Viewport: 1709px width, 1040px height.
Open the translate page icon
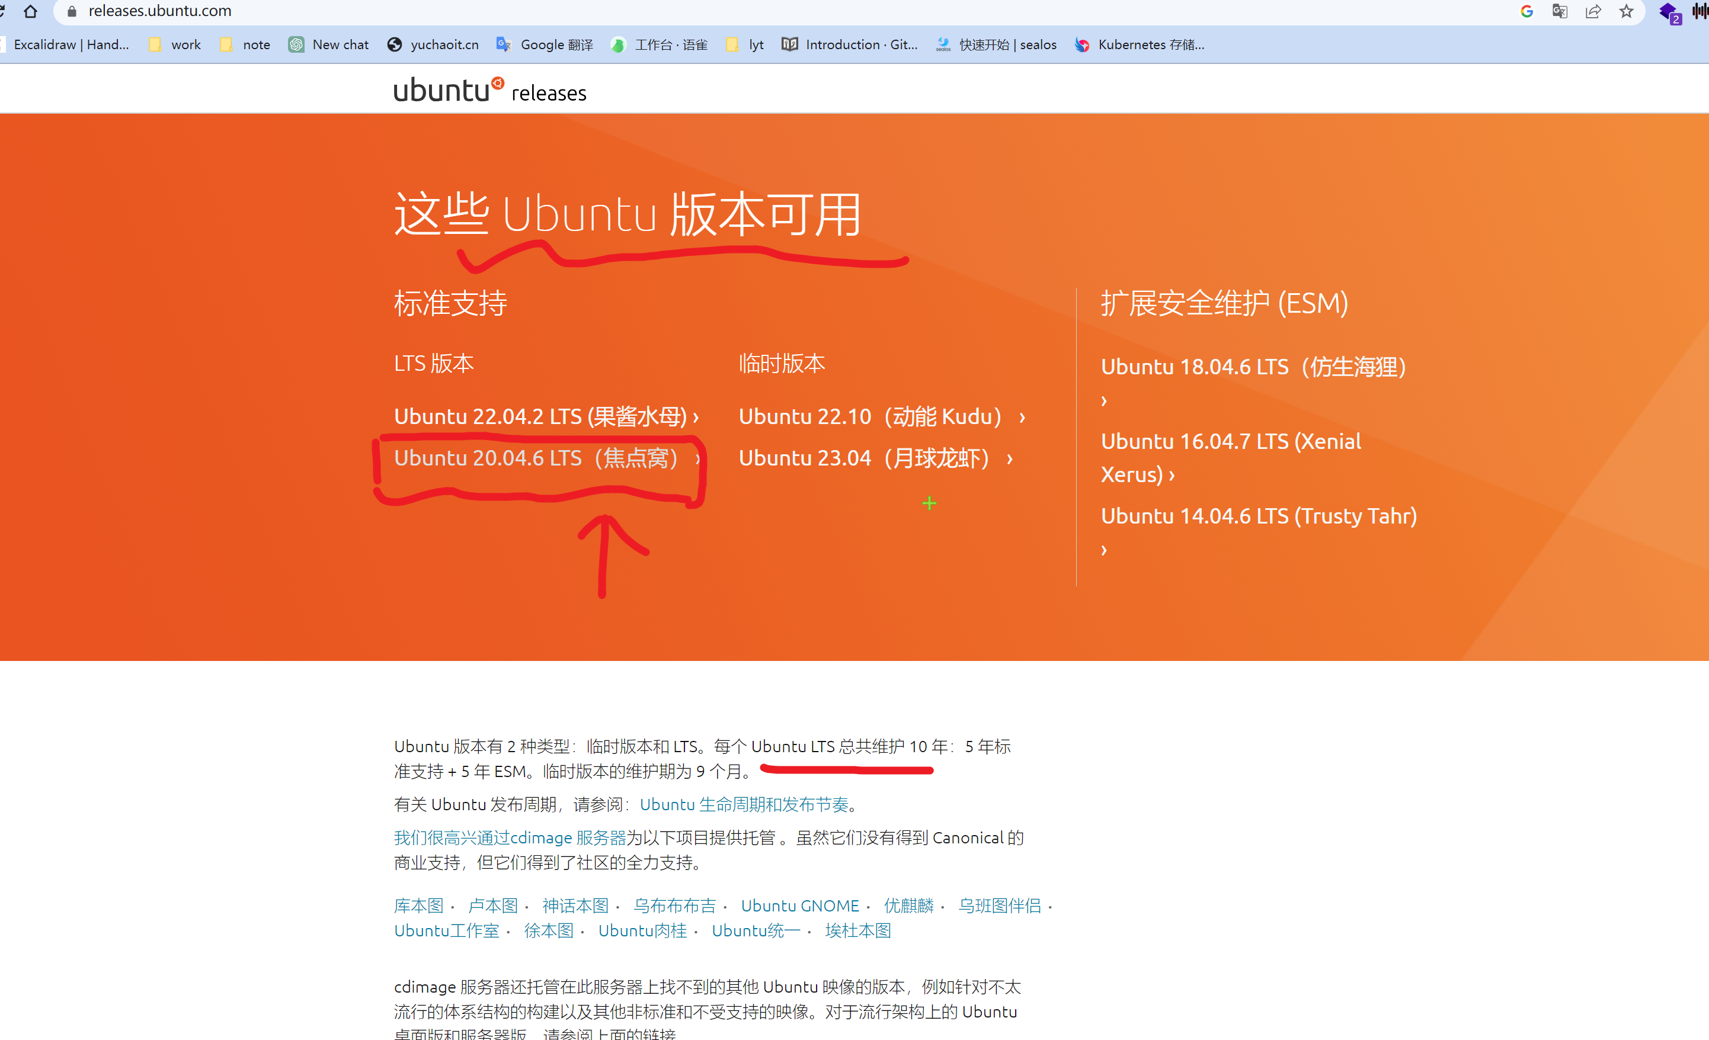click(x=1560, y=11)
